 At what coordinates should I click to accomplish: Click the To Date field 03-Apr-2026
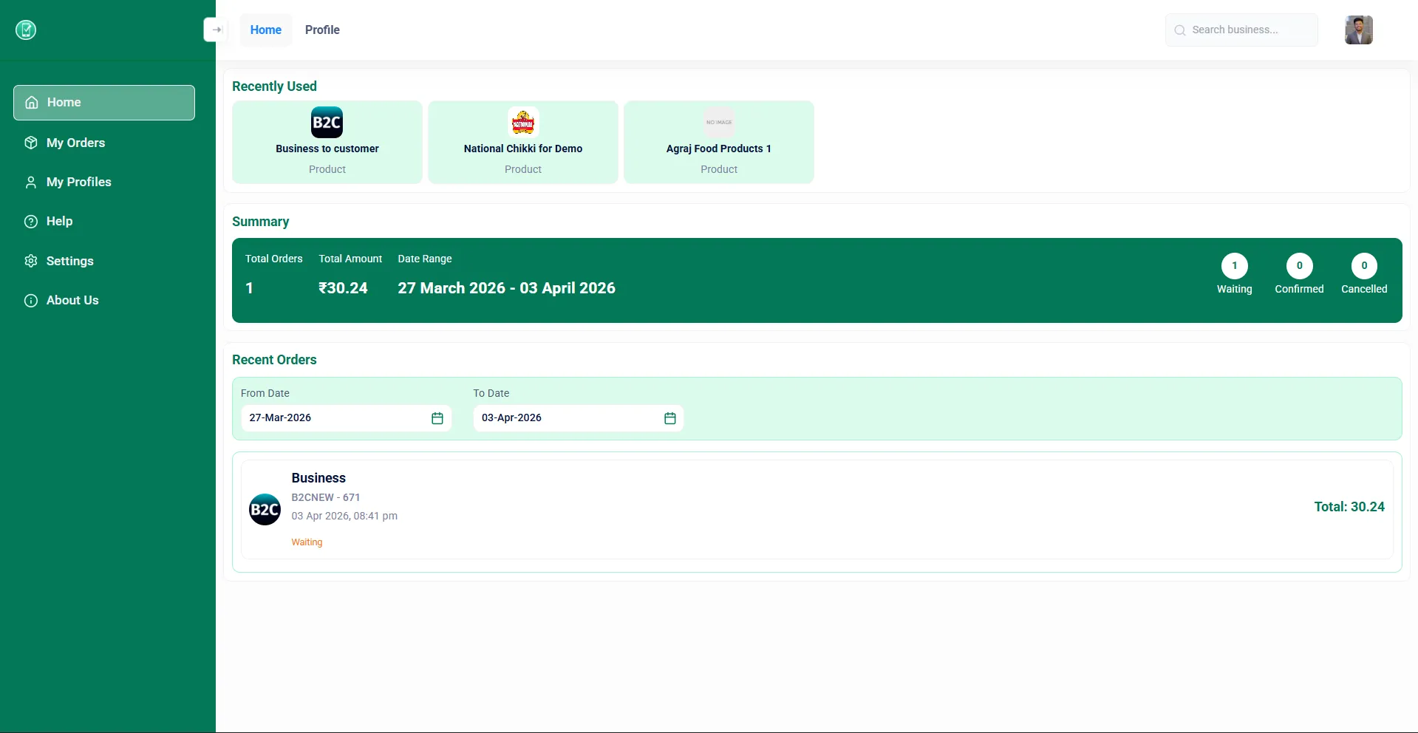click(579, 418)
